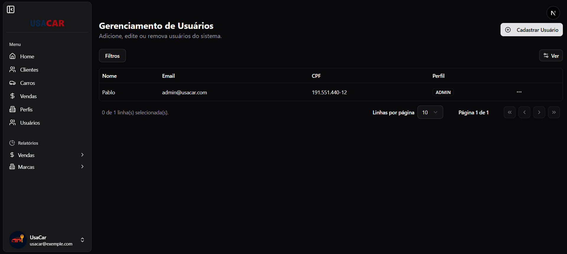Click the UsaCar car avatar image
Viewport: 567px width, 254px height.
click(18, 240)
